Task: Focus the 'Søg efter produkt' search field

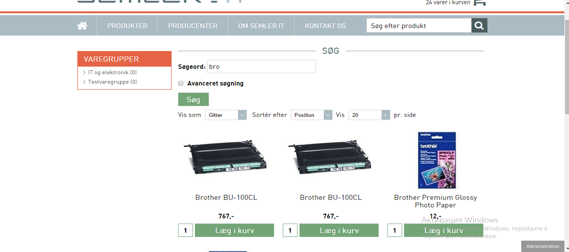Action: [x=419, y=26]
